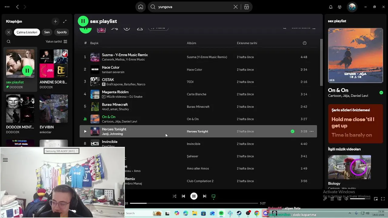
Task: Adjust the volume slider
Action: pyautogui.click(x=360, y=199)
